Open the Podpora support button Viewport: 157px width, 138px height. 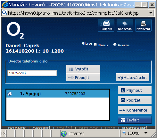point(106,25)
